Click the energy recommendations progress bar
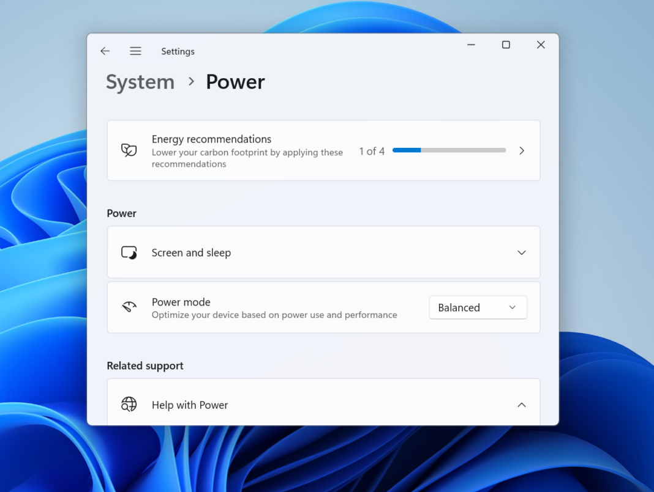Screen dimensions: 654x492 (x=449, y=150)
